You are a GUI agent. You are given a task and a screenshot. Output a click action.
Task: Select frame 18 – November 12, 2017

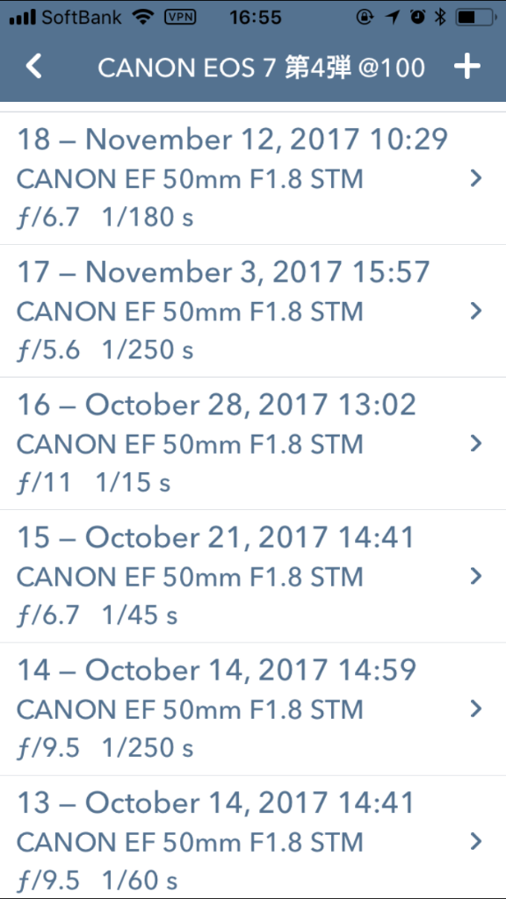pos(253,178)
